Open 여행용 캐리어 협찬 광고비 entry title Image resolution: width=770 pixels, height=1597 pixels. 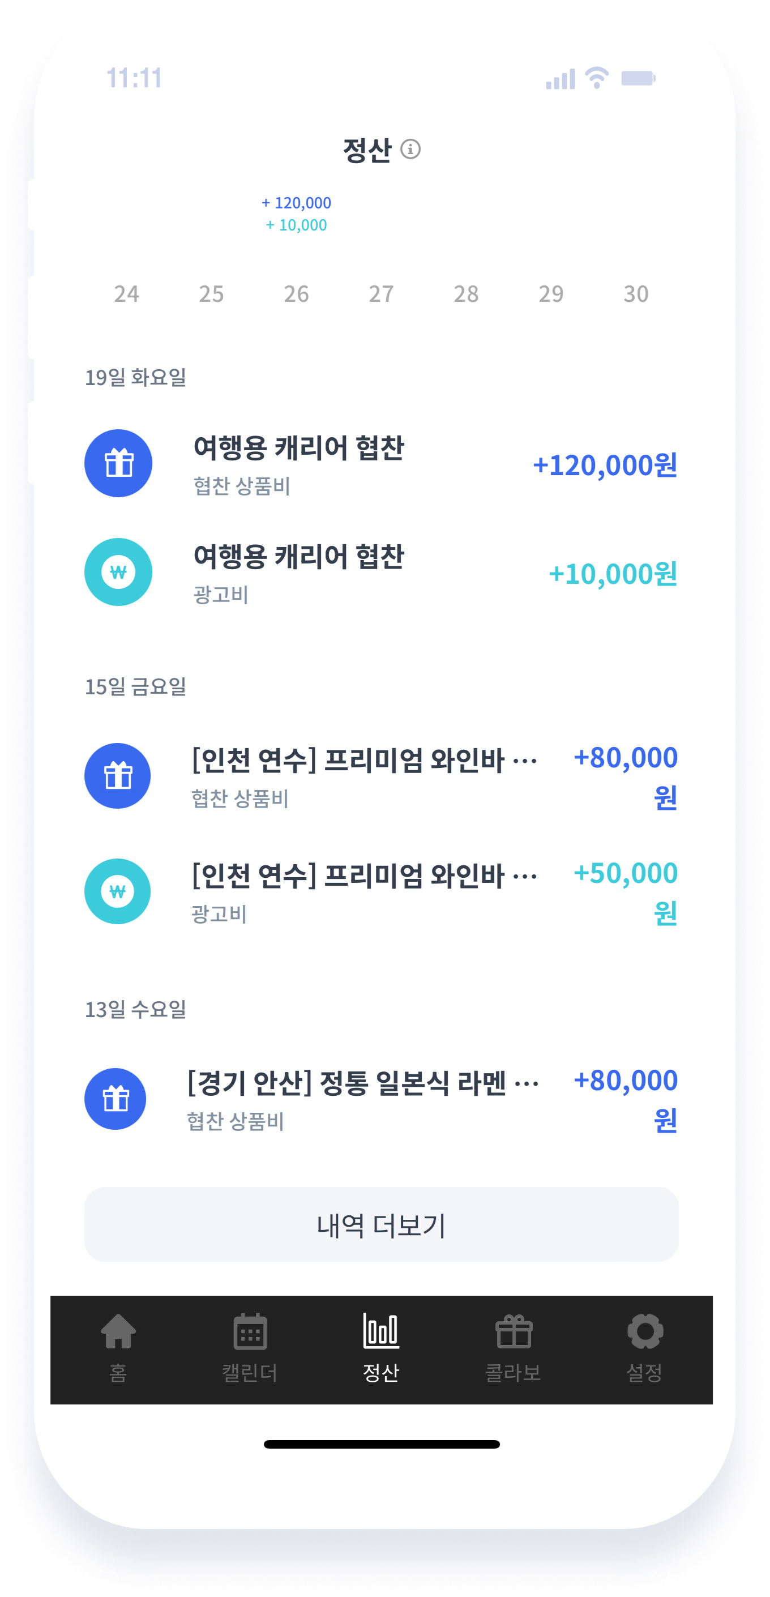click(299, 556)
